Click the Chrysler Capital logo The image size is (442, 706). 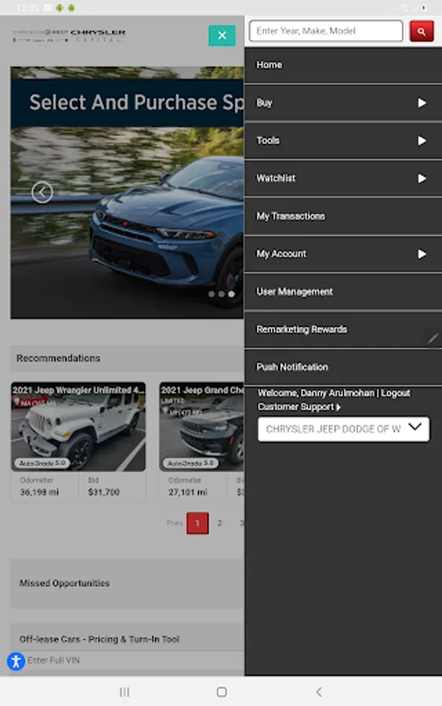point(69,35)
